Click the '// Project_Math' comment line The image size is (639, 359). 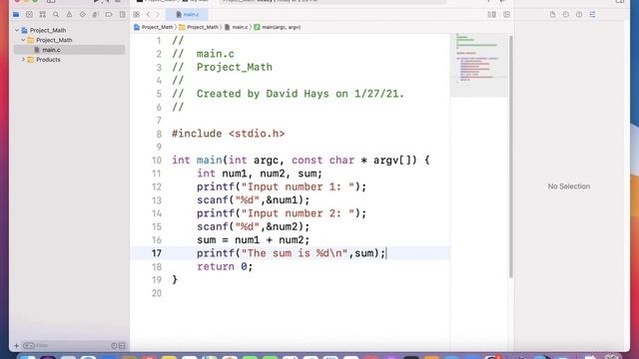point(222,67)
